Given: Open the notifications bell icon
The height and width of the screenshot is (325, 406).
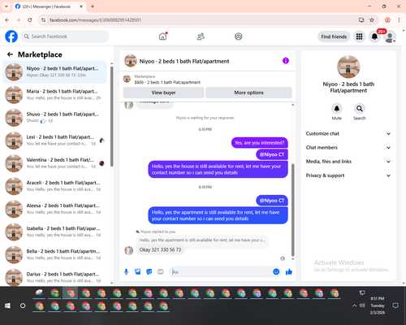Looking at the screenshot, I should pos(374,37).
